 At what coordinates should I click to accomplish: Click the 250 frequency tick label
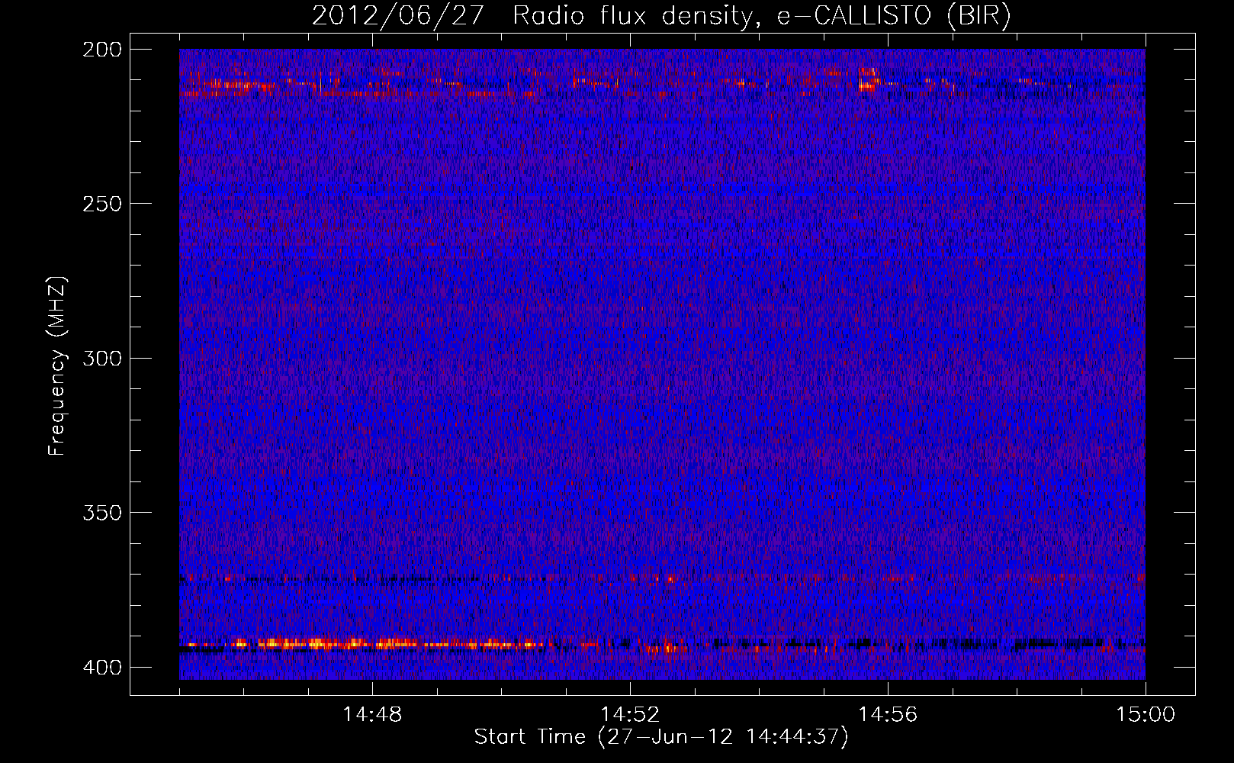[101, 204]
